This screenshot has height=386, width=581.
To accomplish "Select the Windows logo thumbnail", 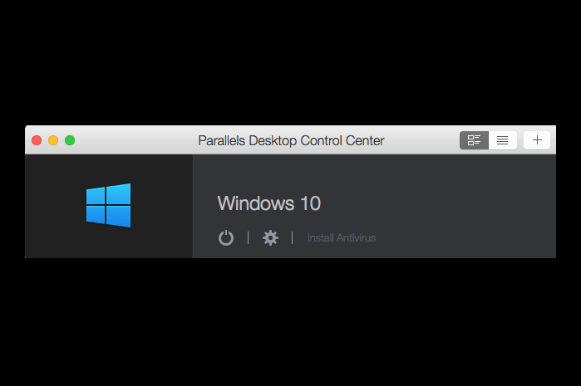I will pyautogui.click(x=109, y=205).
